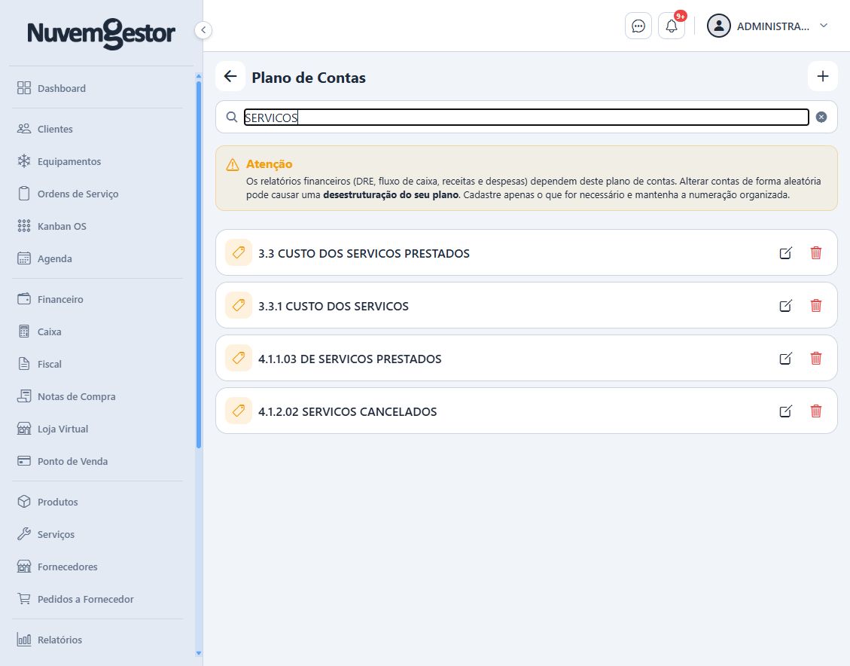Image resolution: width=850 pixels, height=666 pixels.
Task: Click the NuvemGestor logo
Action: point(102,34)
